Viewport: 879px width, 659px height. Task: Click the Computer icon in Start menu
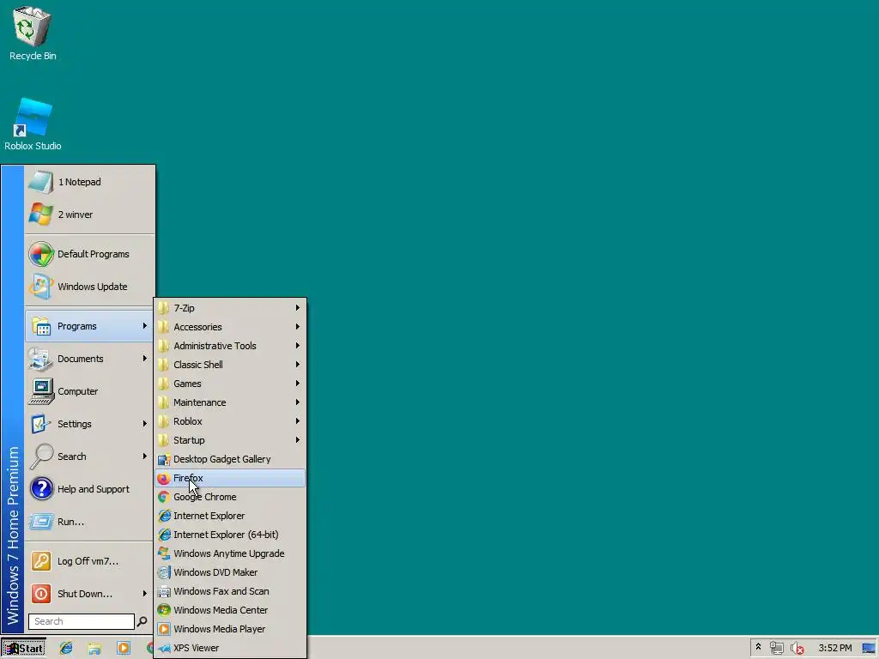click(41, 391)
